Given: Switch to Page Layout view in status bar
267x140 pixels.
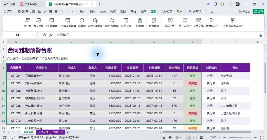Looking at the screenshot, I should pos(195,137).
